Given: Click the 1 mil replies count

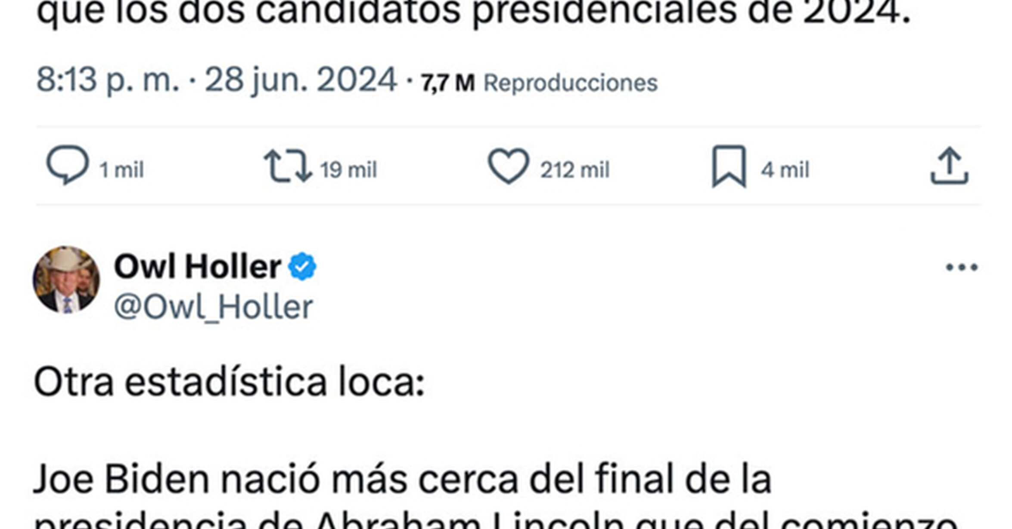Looking at the screenshot, I should [121, 169].
